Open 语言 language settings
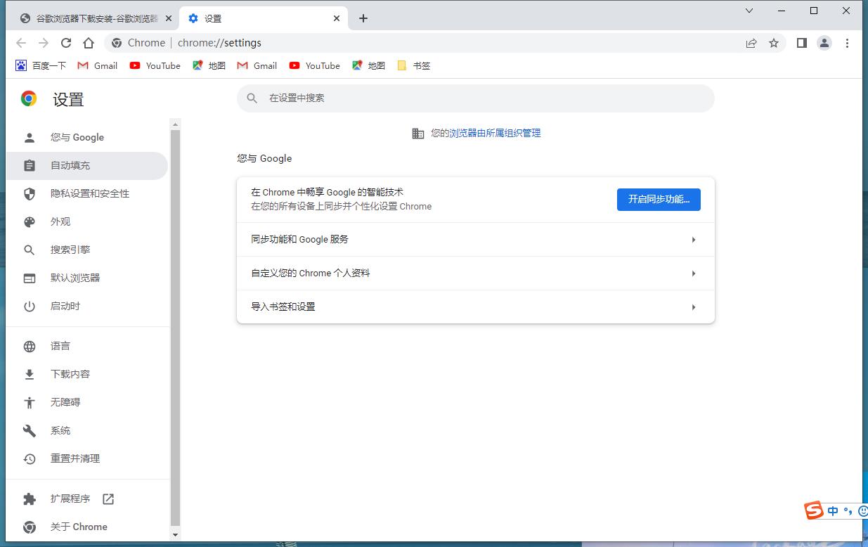 [61, 345]
